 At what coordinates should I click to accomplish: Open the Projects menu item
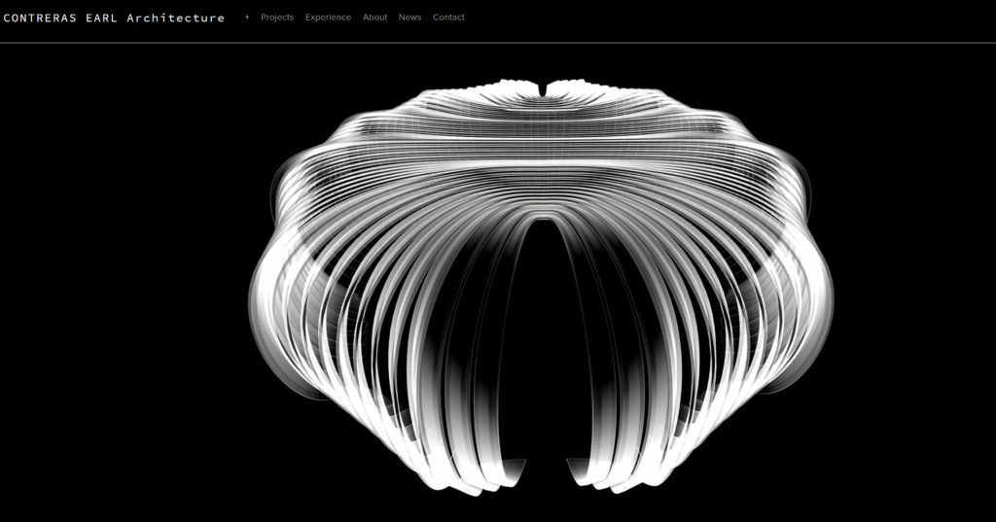(277, 17)
